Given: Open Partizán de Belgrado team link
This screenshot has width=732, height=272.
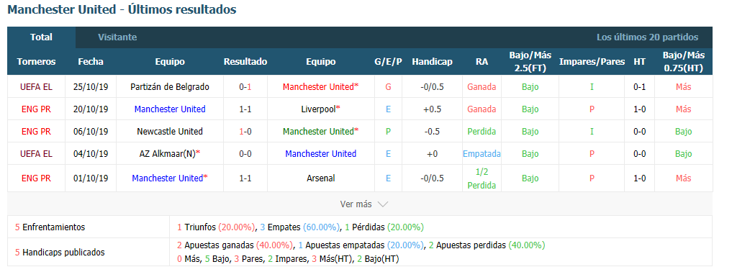Looking at the screenshot, I should (170, 87).
